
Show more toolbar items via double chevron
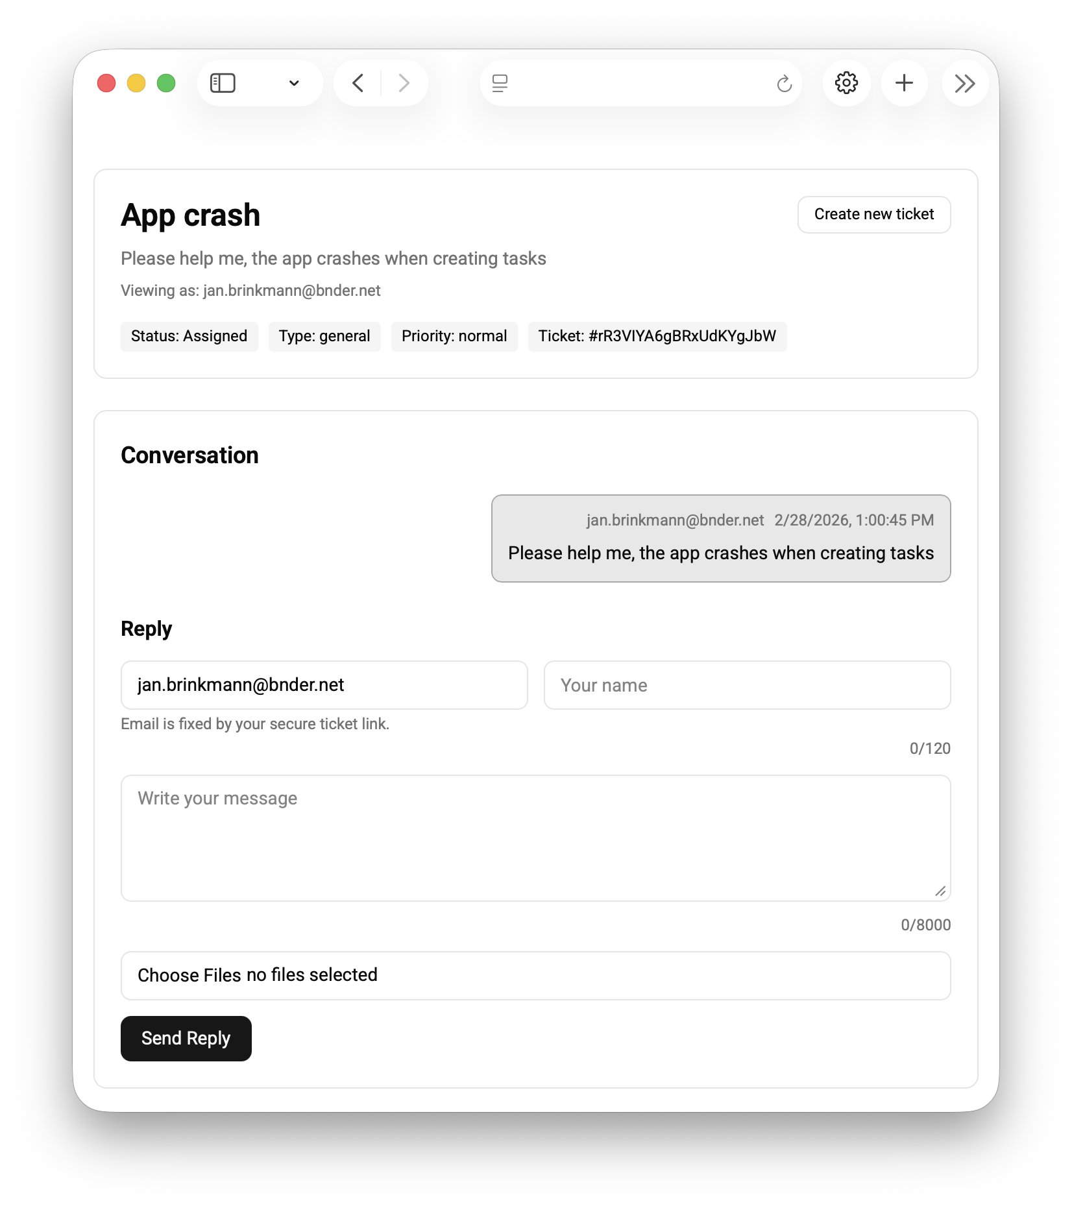pos(965,83)
